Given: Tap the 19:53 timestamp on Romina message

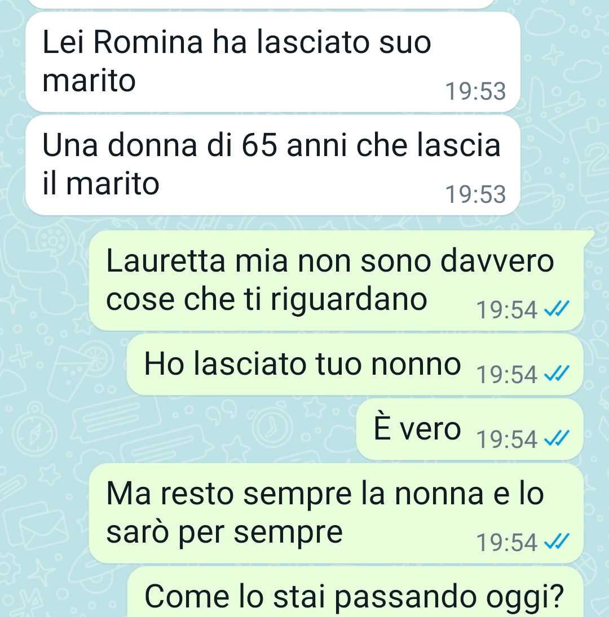Looking at the screenshot, I should pyautogui.click(x=475, y=91).
